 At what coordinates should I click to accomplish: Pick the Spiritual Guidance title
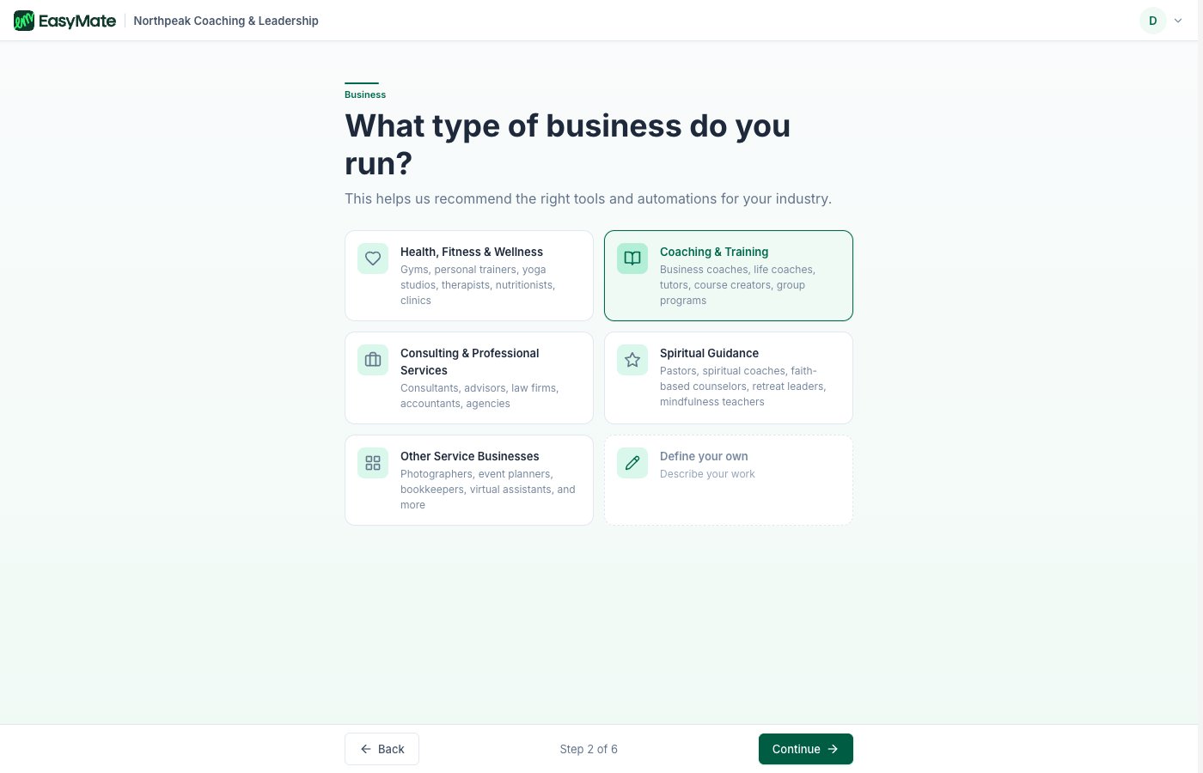[709, 353]
